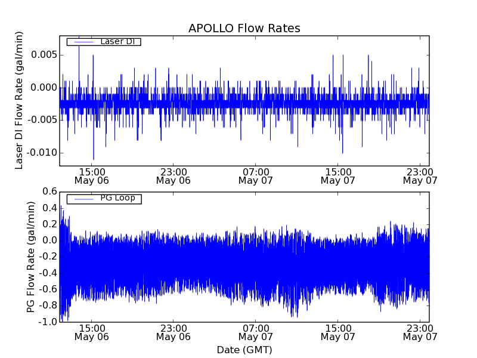Click the -1.0 tick label on bottom plot
The image size is (477, 358).
(48, 322)
